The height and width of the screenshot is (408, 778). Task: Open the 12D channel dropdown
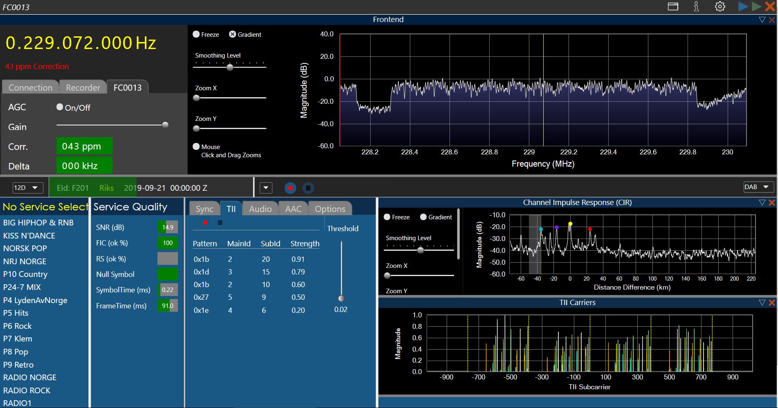pyautogui.click(x=27, y=187)
